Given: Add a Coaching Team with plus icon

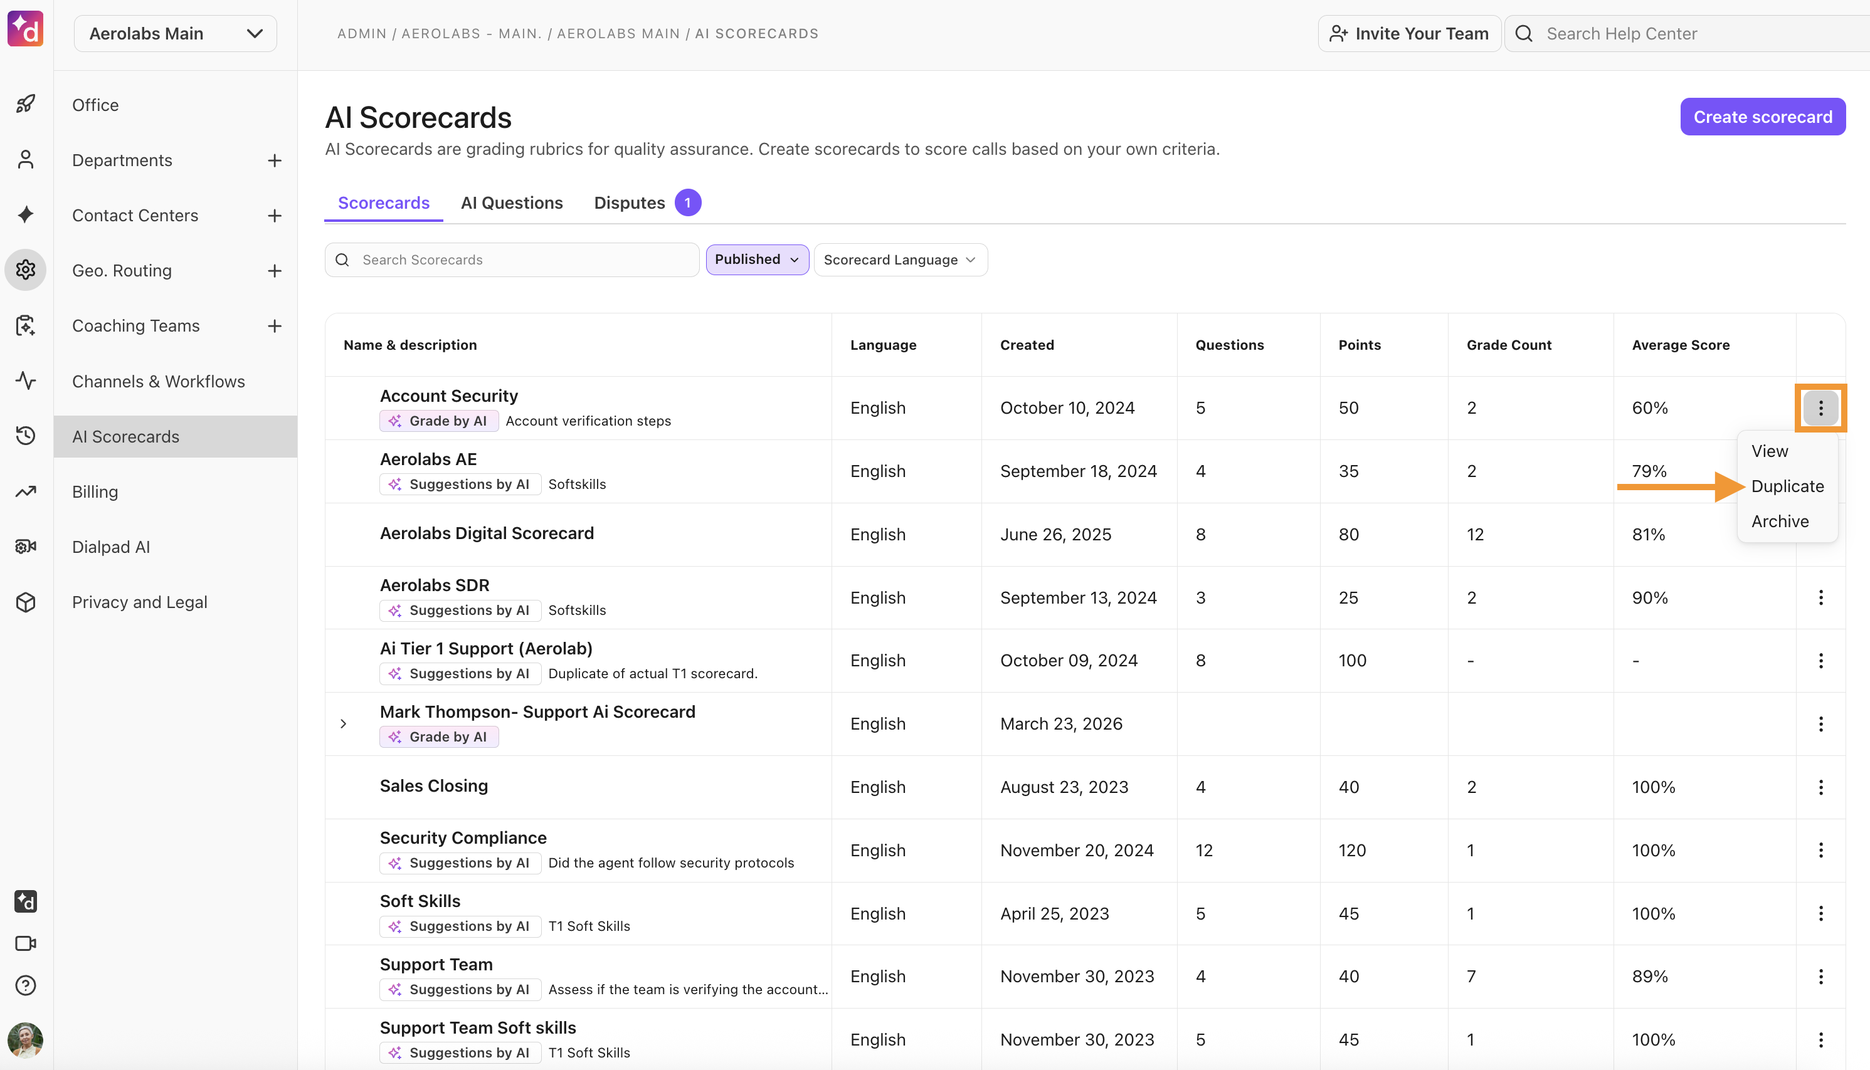Looking at the screenshot, I should click(274, 325).
